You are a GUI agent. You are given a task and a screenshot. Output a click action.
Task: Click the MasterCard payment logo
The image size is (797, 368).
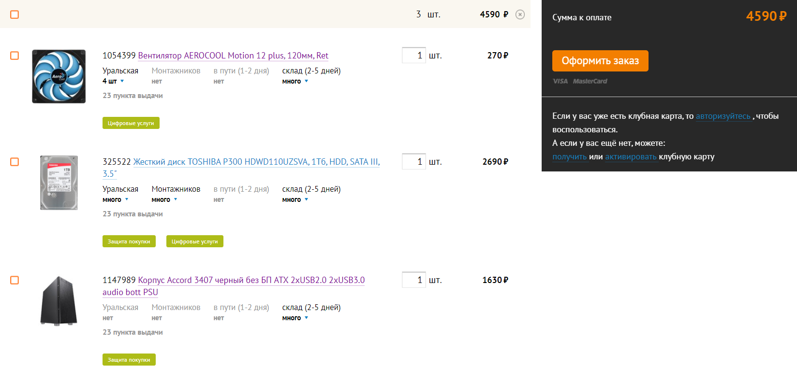point(590,81)
